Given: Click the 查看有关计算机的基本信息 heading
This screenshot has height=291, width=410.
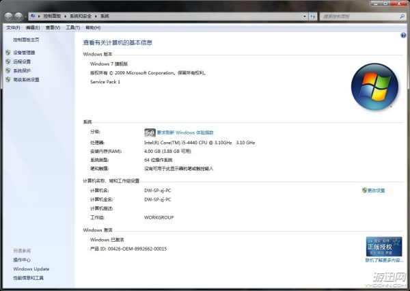Looking at the screenshot, I should tap(118, 42).
